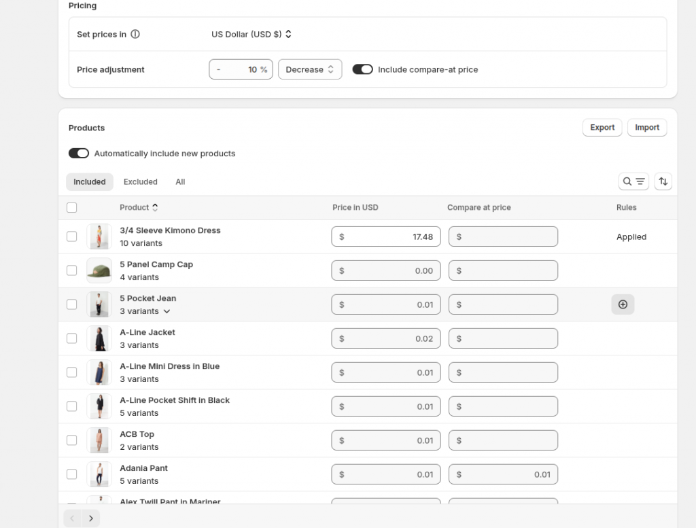Expand 5 Pocket Jean variants chevron

coord(167,311)
